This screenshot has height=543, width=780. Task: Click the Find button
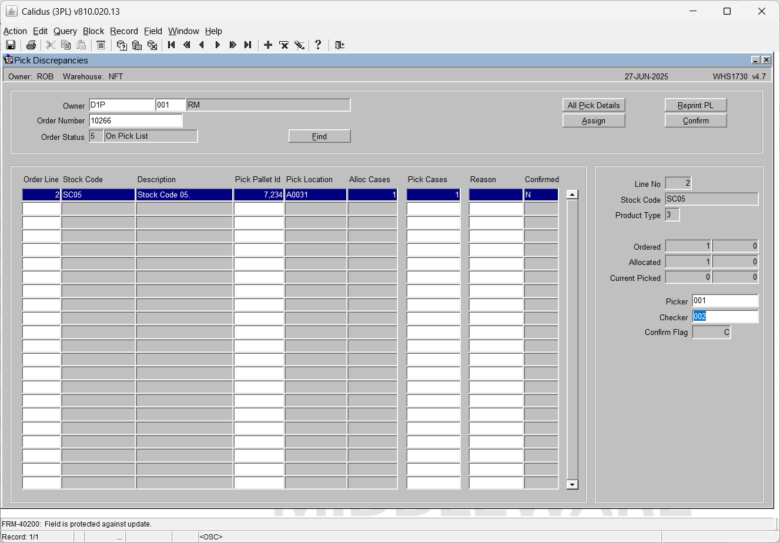pyautogui.click(x=319, y=136)
